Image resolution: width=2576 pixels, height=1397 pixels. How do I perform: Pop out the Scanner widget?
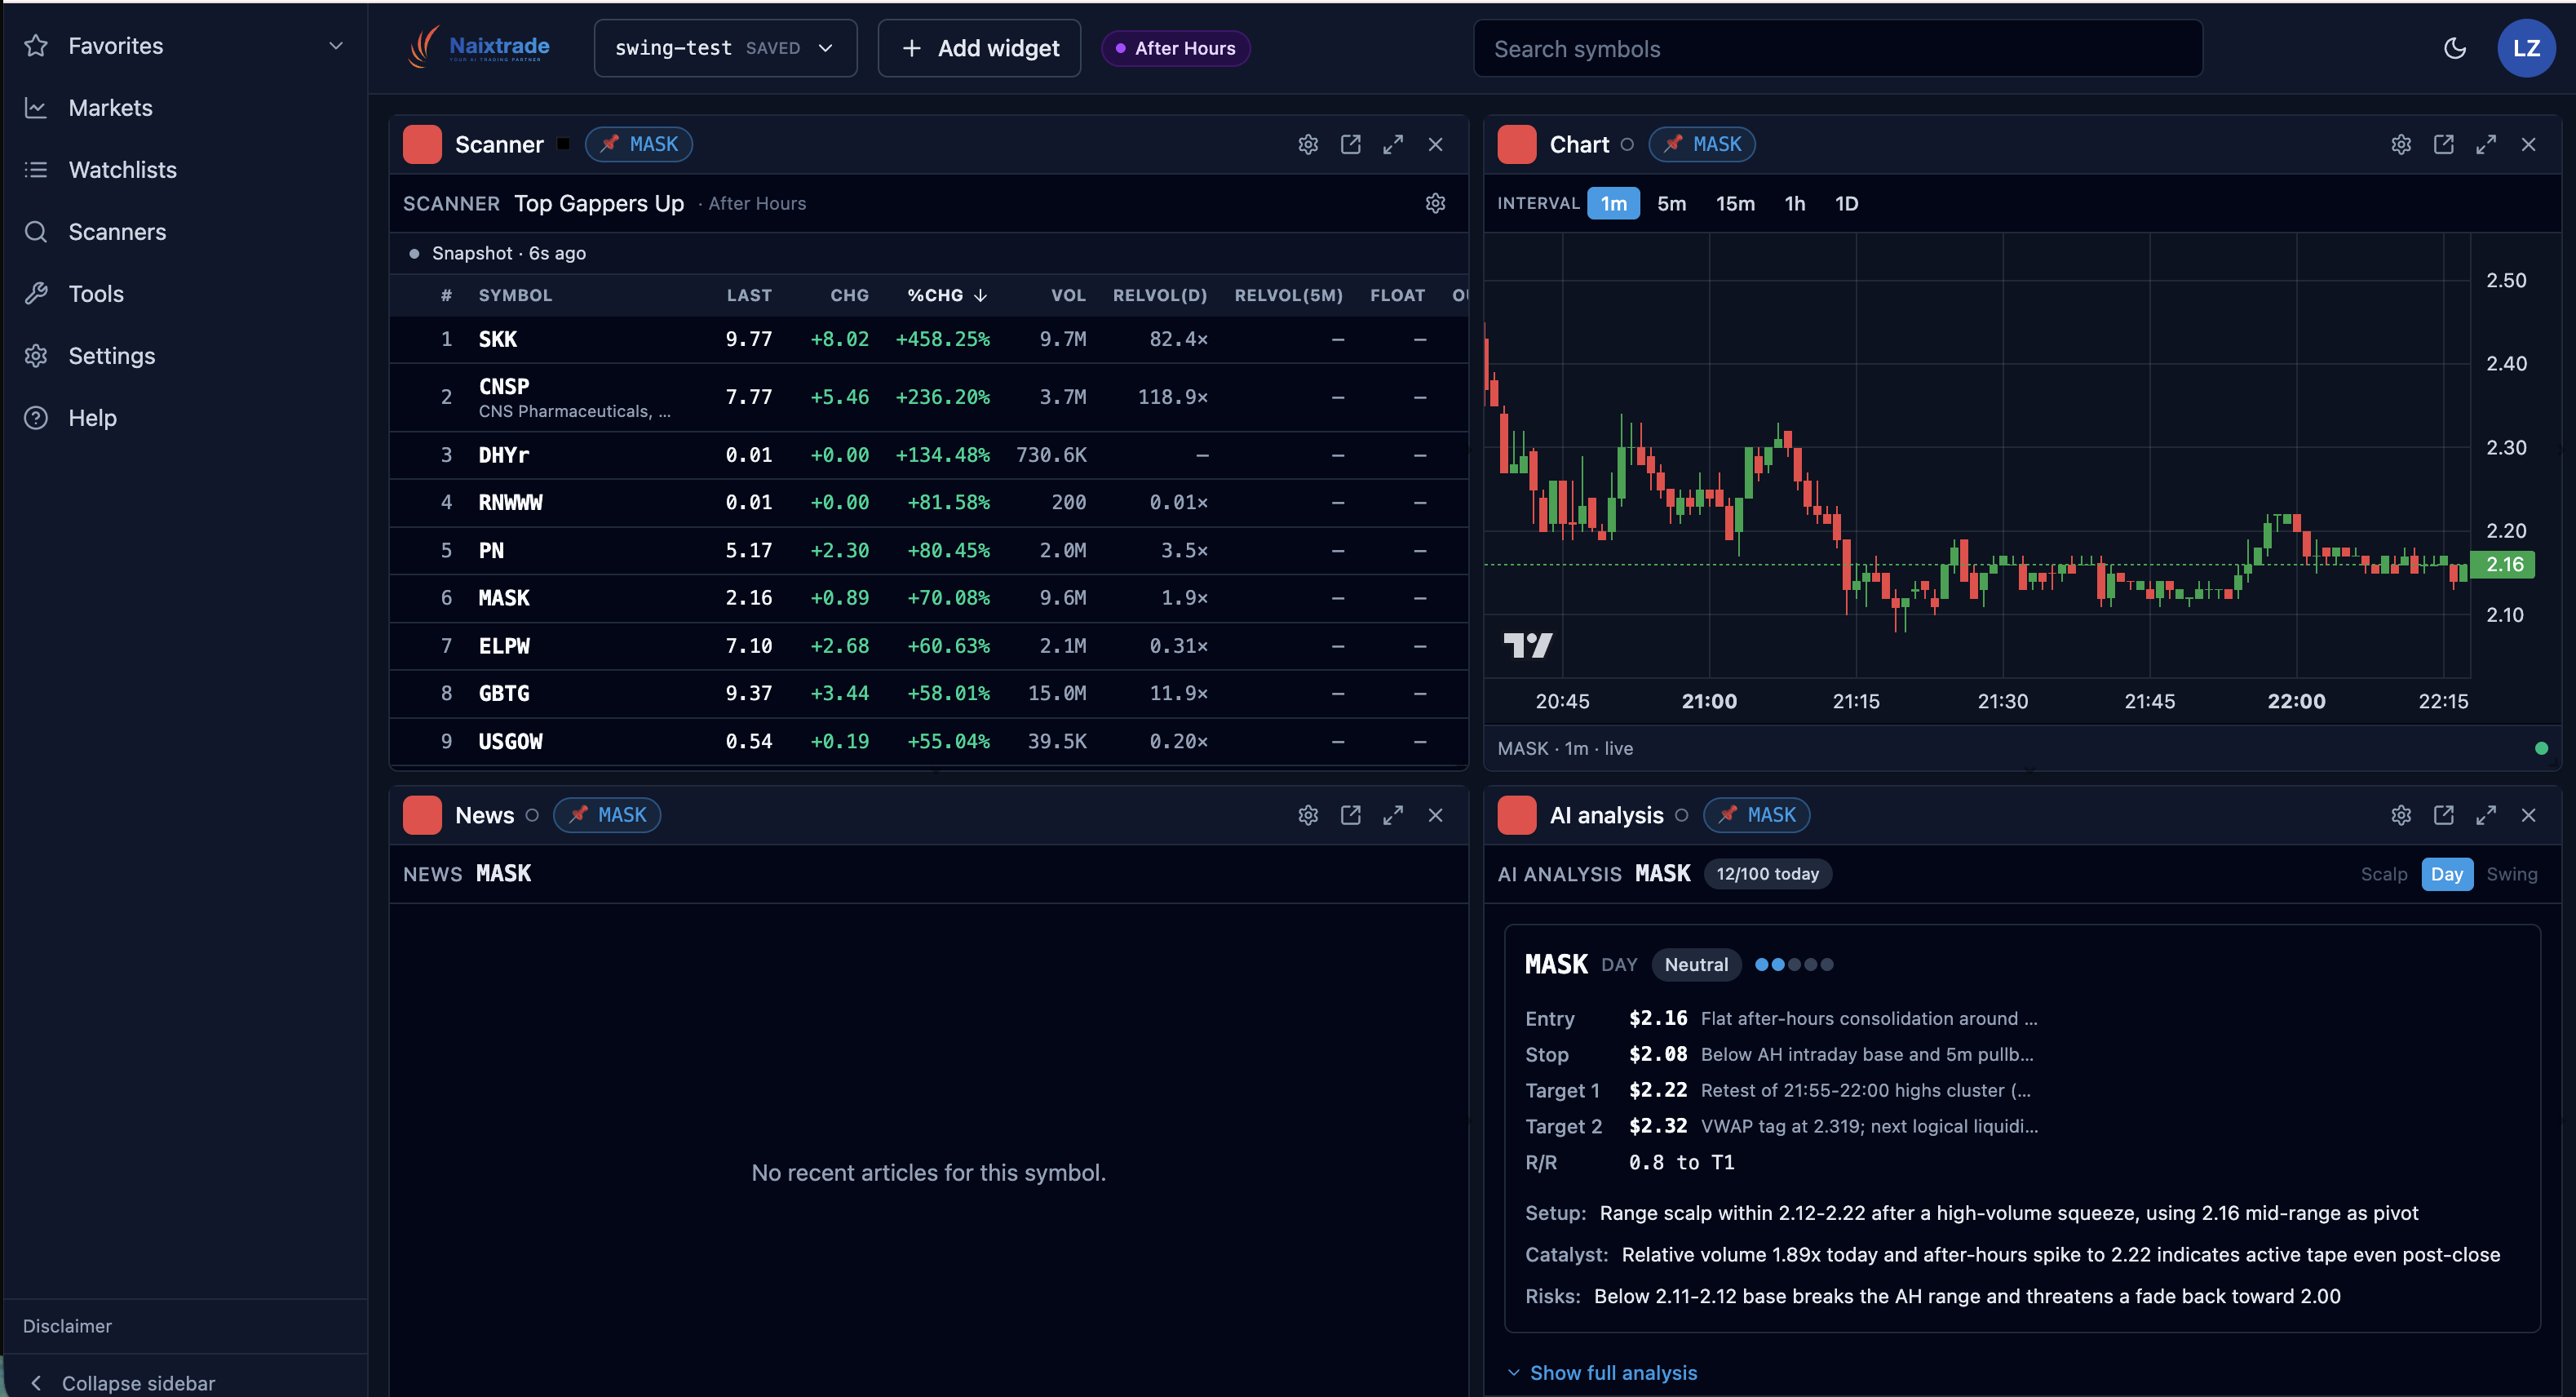point(1351,144)
